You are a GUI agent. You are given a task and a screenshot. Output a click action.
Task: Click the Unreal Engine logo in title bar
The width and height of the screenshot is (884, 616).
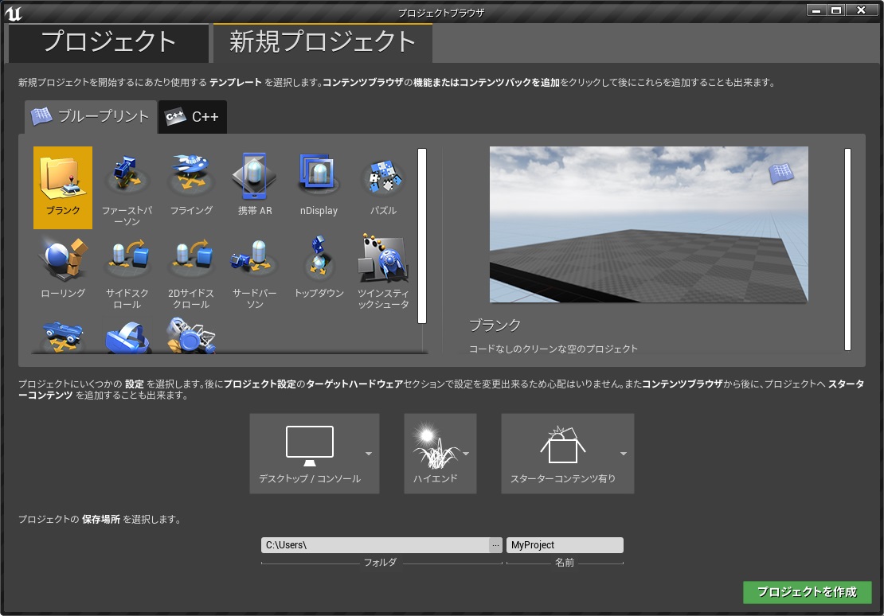pyautogui.click(x=13, y=13)
